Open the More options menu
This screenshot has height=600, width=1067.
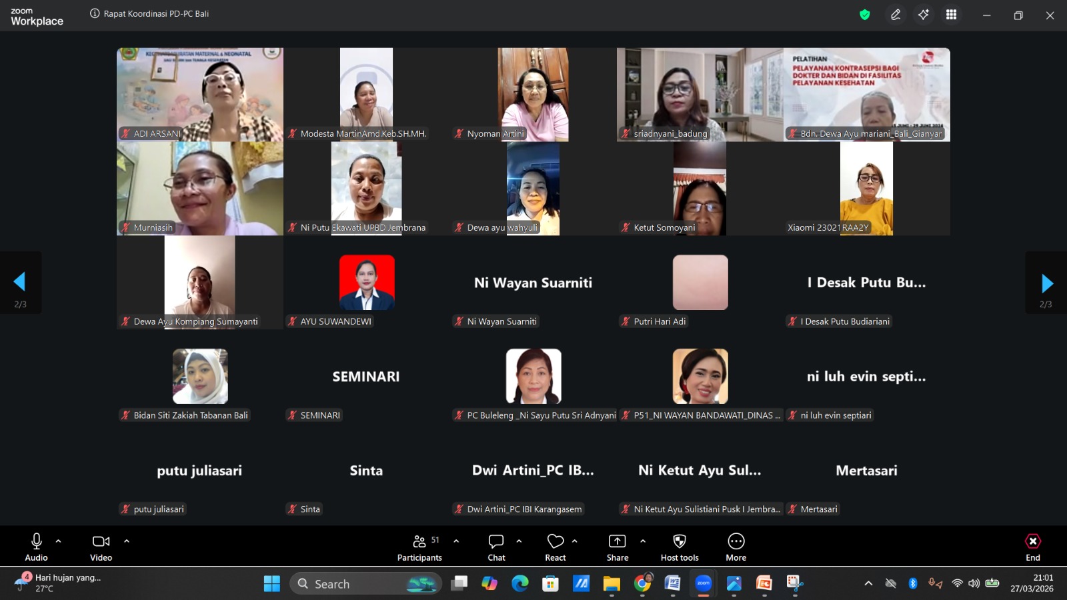point(736,547)
